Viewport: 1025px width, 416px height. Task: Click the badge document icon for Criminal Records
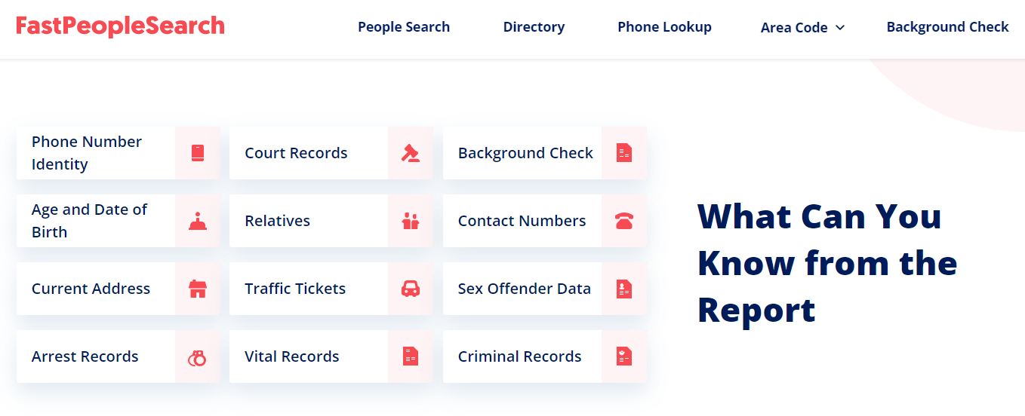pos(623,356)
